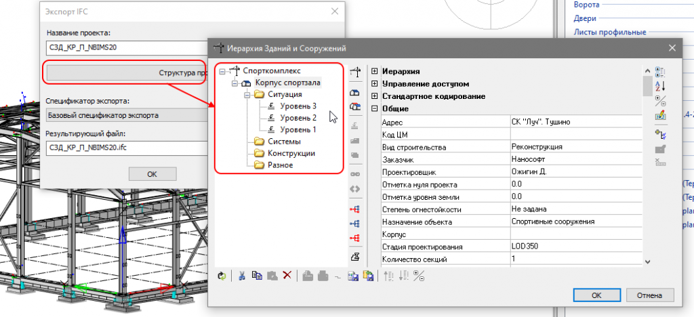Click the Реконструкция value cell
Screen dimensions: 694x317
click(x=576, y=147)
